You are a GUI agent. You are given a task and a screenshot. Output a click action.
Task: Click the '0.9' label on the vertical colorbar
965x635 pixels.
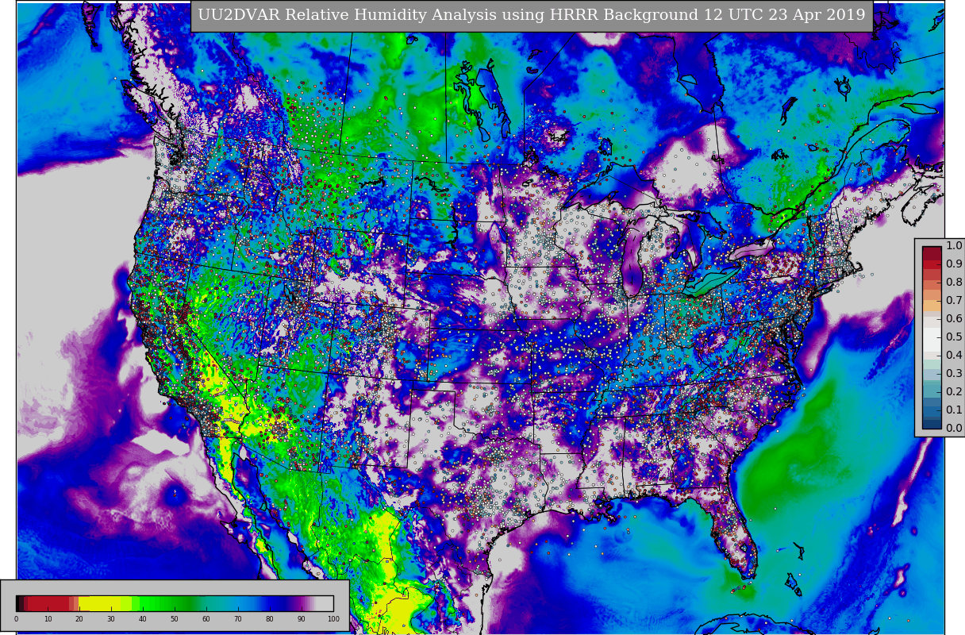point(954,264)
